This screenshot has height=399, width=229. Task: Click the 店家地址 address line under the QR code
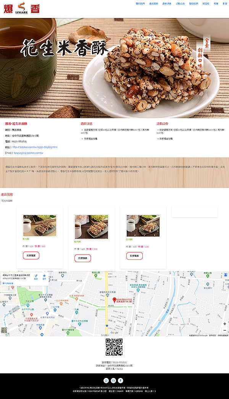click(x=114, y=365)
